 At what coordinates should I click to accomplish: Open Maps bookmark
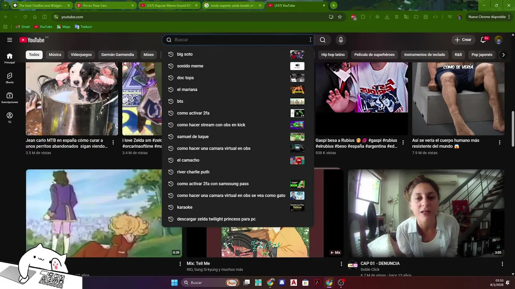click(64, 26)
